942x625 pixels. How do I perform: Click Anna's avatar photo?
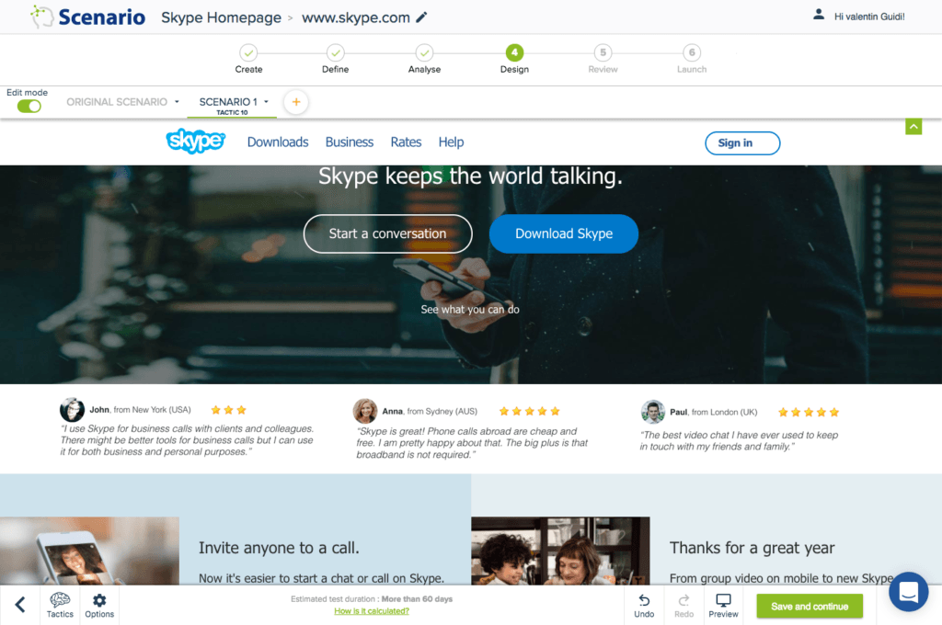point(364,411)
